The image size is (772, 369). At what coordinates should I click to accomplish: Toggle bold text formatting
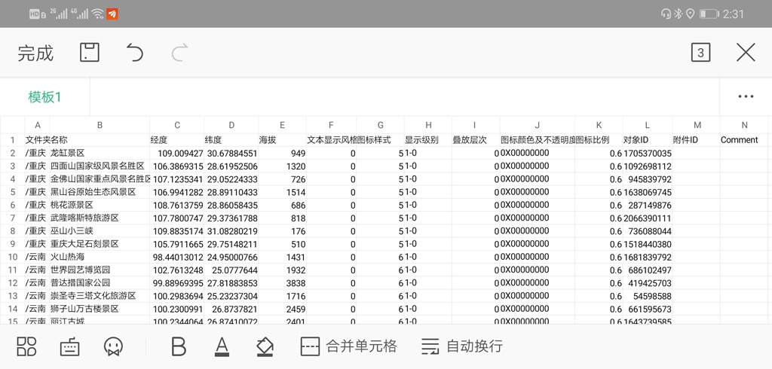coord(179,346)
